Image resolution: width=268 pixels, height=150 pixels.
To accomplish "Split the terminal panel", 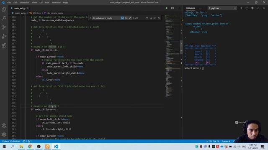I will [x=247, y=8].
